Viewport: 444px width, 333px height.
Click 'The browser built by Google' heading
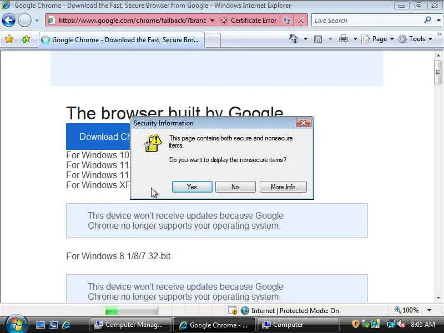[174, 113]
